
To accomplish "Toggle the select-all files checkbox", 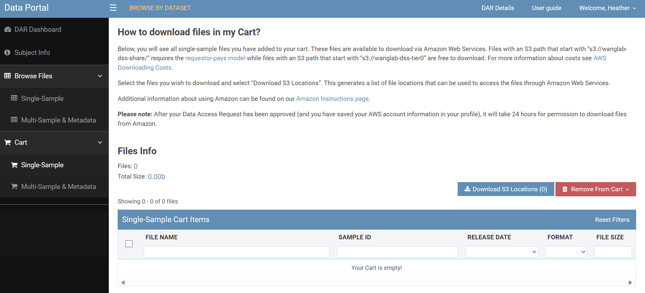I will pyautogui.click(x=129, y=244).
